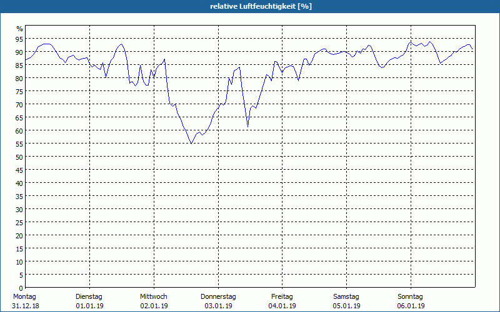Click the 25 y-axis value
Viewport: 500px width, 312px height.
pos(19,223)
